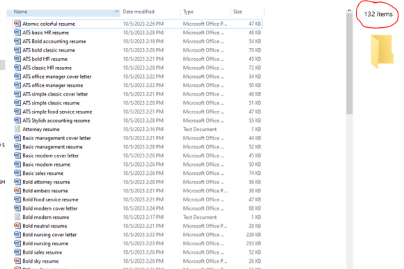Image resolution: width=404 pixels, height=269 pixels.
Task: Select file name ATS simple classic cover letter
Action: click(x=55, y=94)
